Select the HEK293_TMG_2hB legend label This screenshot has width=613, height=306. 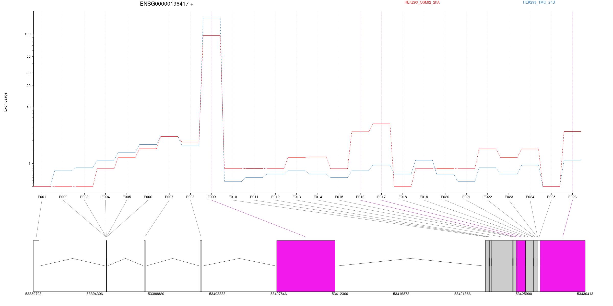pyautogui.click(x=539, y=2)
